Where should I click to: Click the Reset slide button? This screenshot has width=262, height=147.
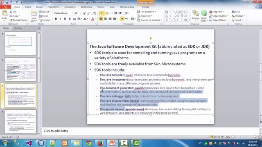pyautogui.click(x=43, y=16)
